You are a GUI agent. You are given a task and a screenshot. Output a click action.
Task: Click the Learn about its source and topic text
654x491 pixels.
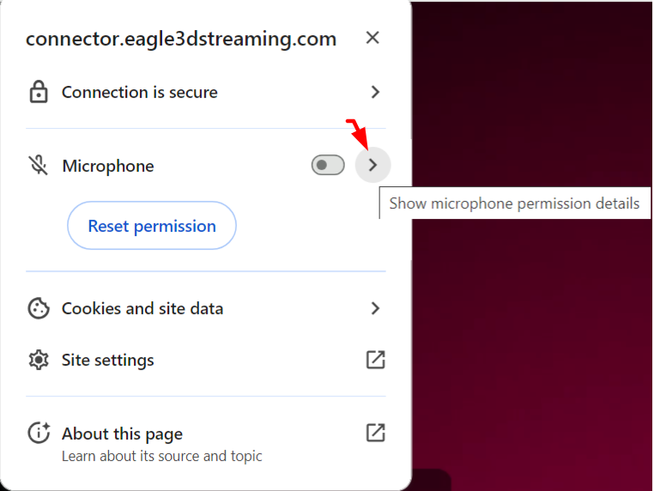tap(162, 457)
